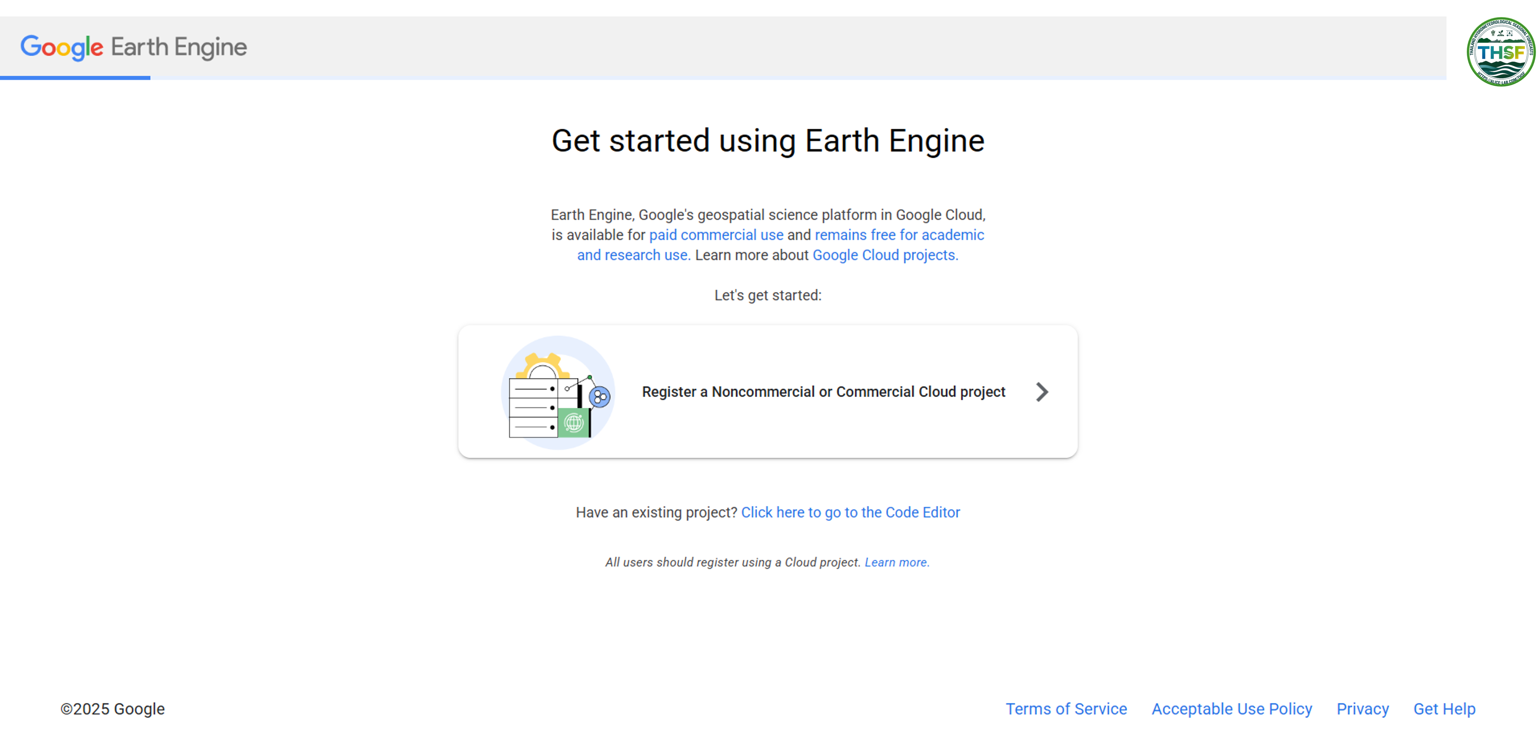
Task: Click the Let's get started text
Action: pos(768,295)
